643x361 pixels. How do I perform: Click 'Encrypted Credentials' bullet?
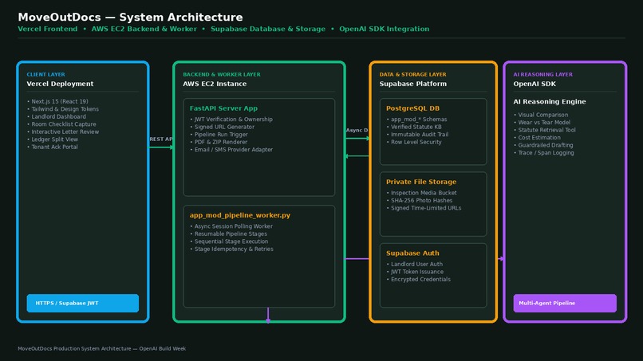pos(419,280)
